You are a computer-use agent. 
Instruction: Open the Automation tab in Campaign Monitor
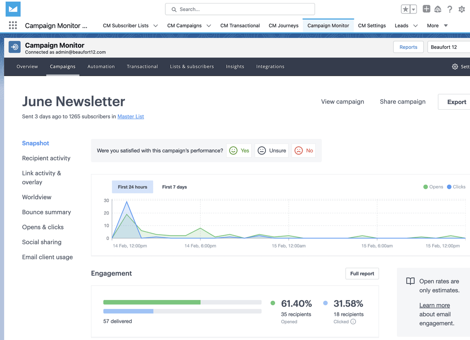click(101, 67)
